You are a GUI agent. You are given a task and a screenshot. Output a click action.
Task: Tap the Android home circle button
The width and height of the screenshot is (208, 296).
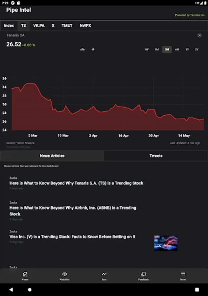click(30, 289)
